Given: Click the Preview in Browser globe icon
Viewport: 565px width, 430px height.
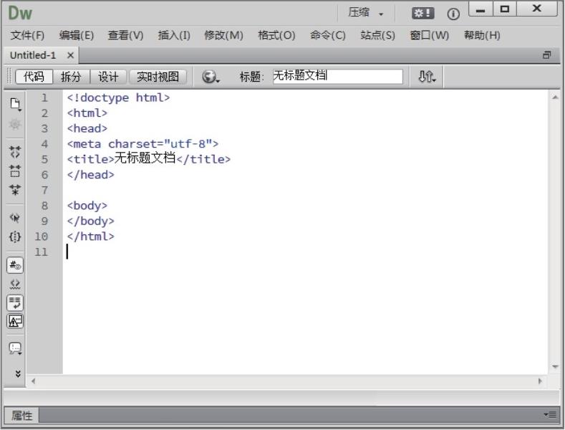Looking at the screenshot, I should click(211, 77).
